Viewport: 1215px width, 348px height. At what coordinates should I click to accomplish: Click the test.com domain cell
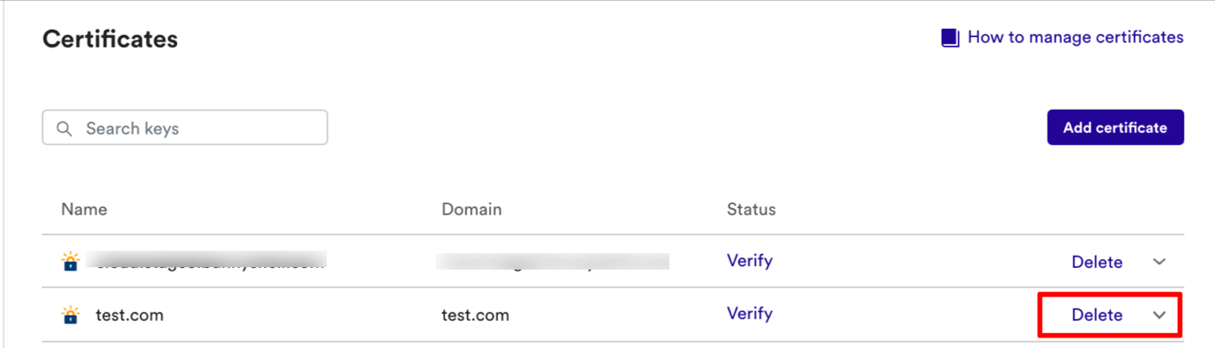pyautogui.click(x=475, y=315)
